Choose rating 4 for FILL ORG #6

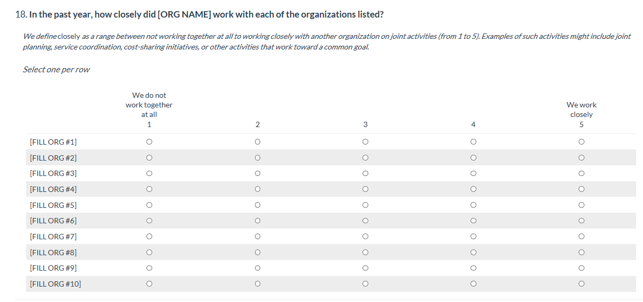473,221
